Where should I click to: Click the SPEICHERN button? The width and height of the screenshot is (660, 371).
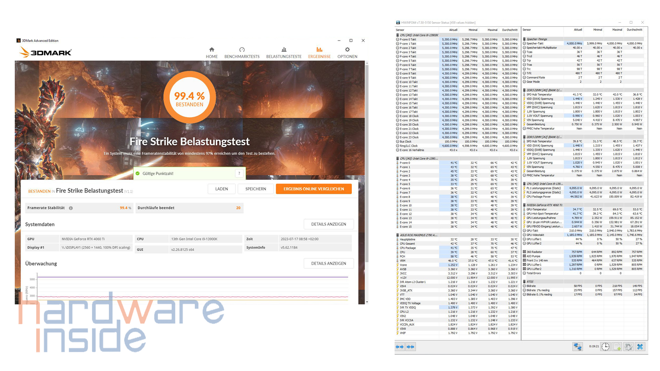[x=255, y=189]
